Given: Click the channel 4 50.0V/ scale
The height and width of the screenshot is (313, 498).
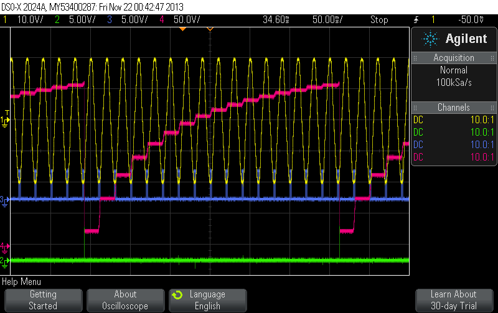Looking at the screenshot, I should click(187, 20).
